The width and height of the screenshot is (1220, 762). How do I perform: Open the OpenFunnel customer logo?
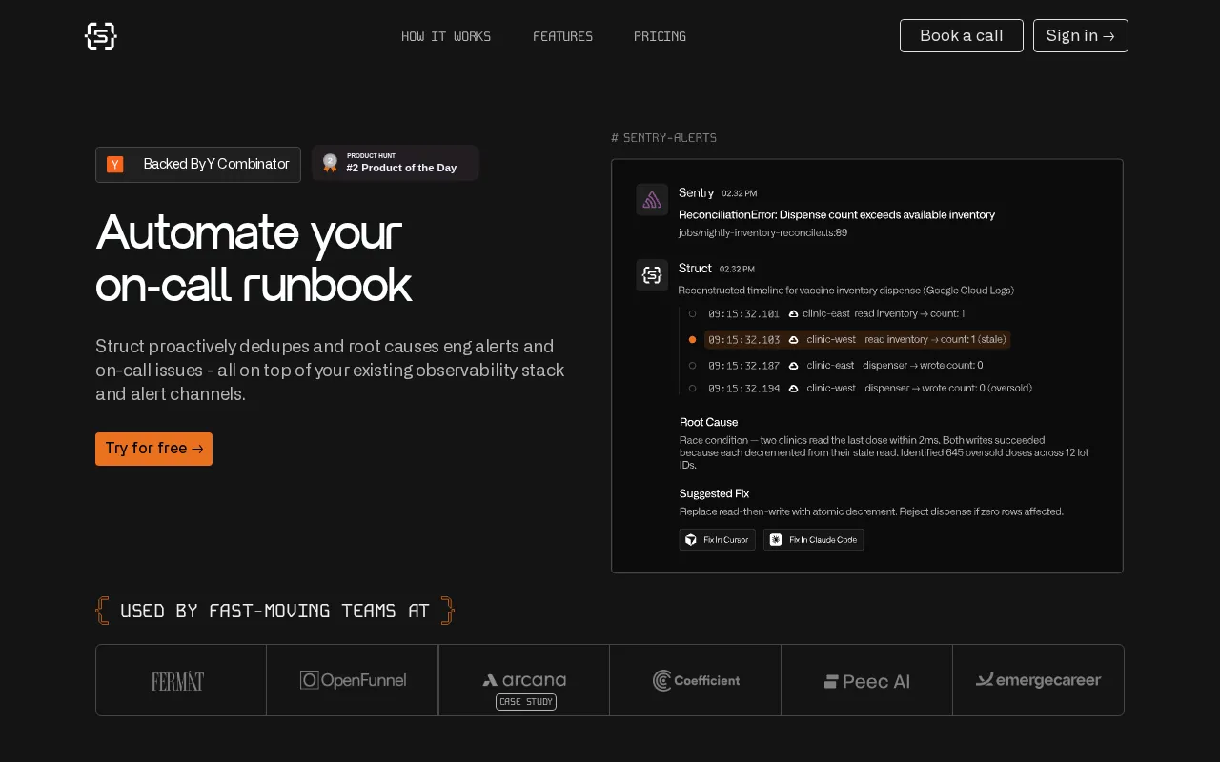[353, 680]
